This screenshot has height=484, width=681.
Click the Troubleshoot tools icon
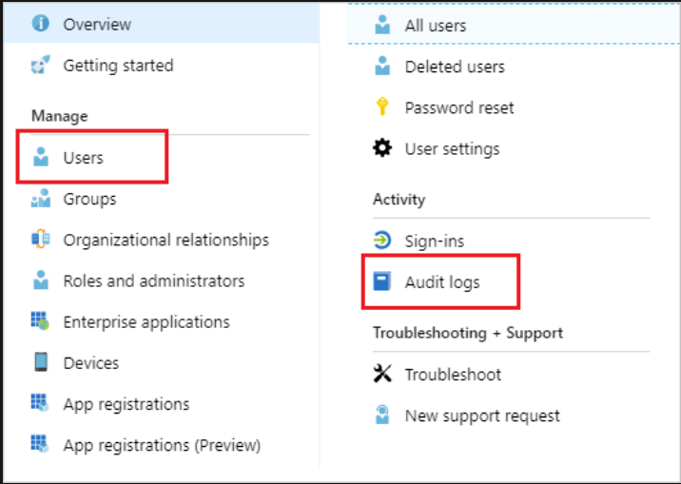tap(382, 374)
